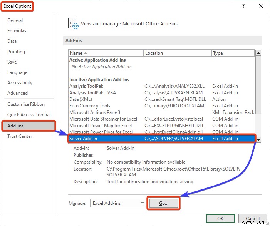Select Euro Currency Tools add-in
Image resolution: width=270 pixels, height=226 pixels.
[x=162, y=105]
